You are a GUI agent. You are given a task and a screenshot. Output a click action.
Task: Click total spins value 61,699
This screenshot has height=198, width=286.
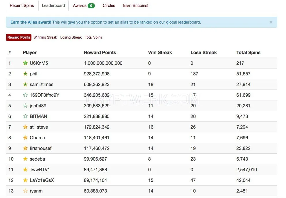[x=243, y=95]
